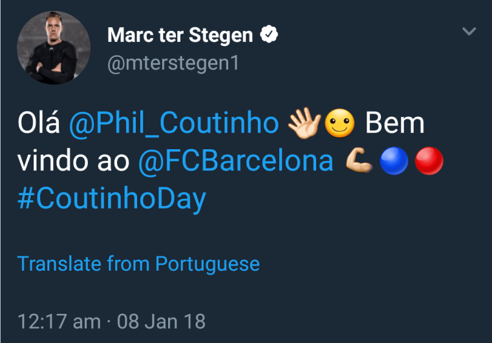Open the #CoutinhoDay hashtag
This screenshot has height=343, width=492.
[112, 199]
